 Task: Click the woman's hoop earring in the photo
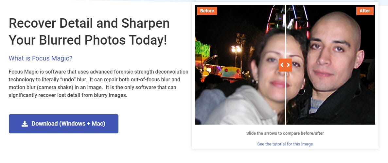point(301,92)
